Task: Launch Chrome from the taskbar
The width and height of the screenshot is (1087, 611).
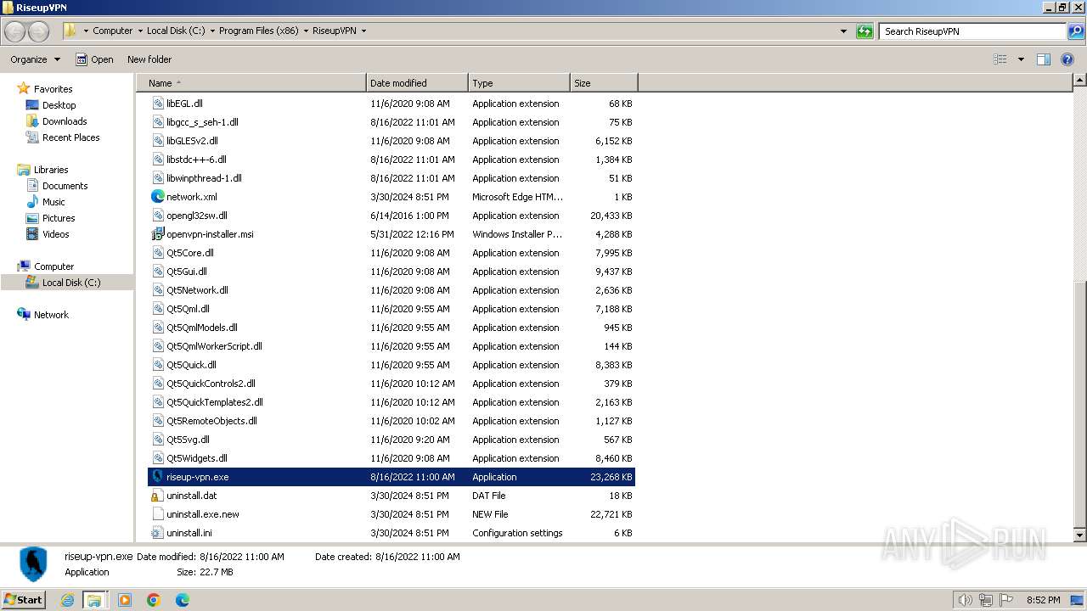Action: [x=154, y=600]
